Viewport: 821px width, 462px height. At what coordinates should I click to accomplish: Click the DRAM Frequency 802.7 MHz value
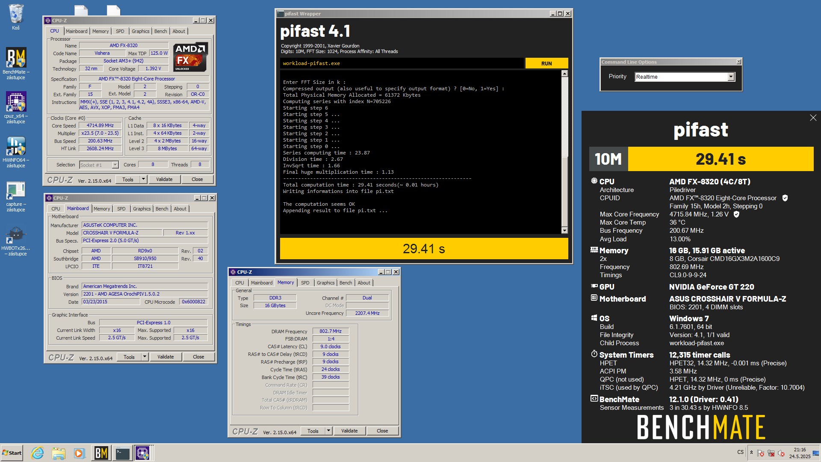[331, 331]
